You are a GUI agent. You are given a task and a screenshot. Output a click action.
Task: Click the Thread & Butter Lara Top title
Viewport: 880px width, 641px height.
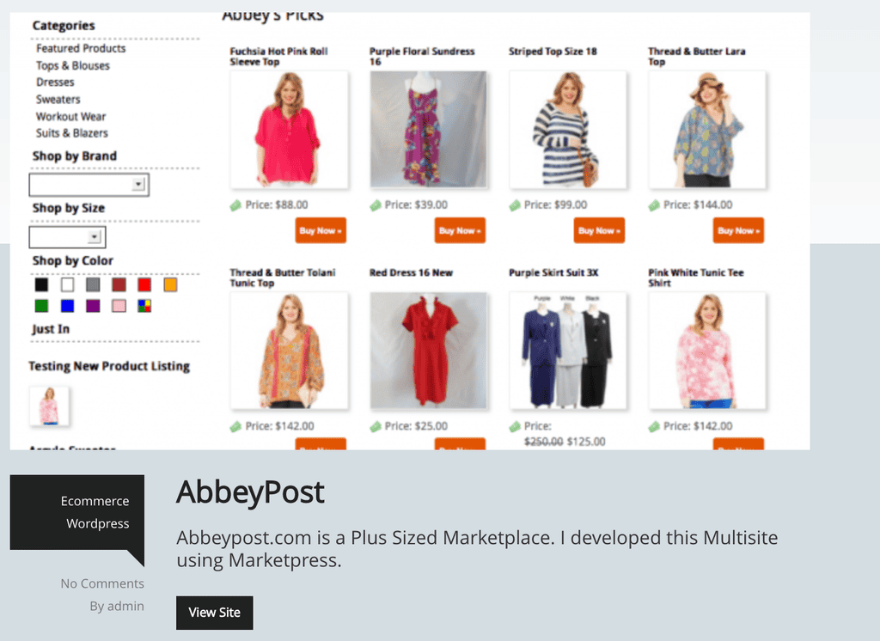[696, 56]
